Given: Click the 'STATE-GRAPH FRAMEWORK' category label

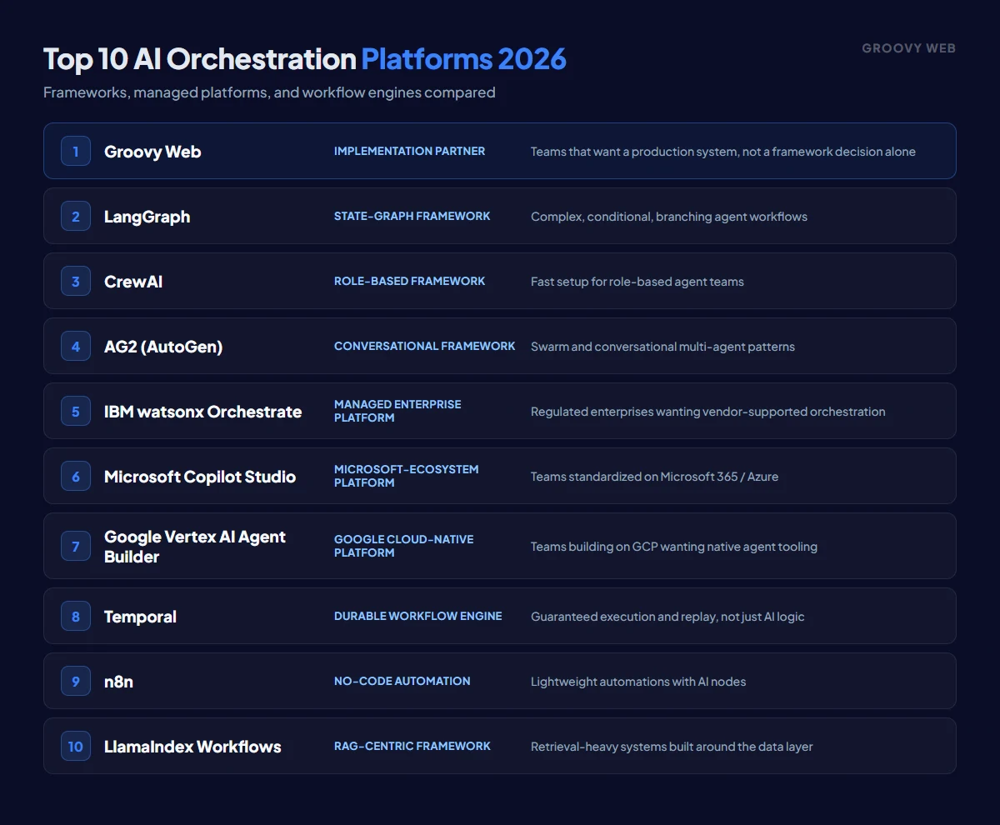Looking at the screenshot, I should [x=412, y=216].
